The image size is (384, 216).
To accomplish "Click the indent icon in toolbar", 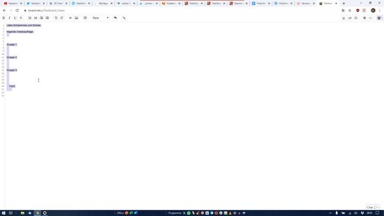I will point(41,18).
